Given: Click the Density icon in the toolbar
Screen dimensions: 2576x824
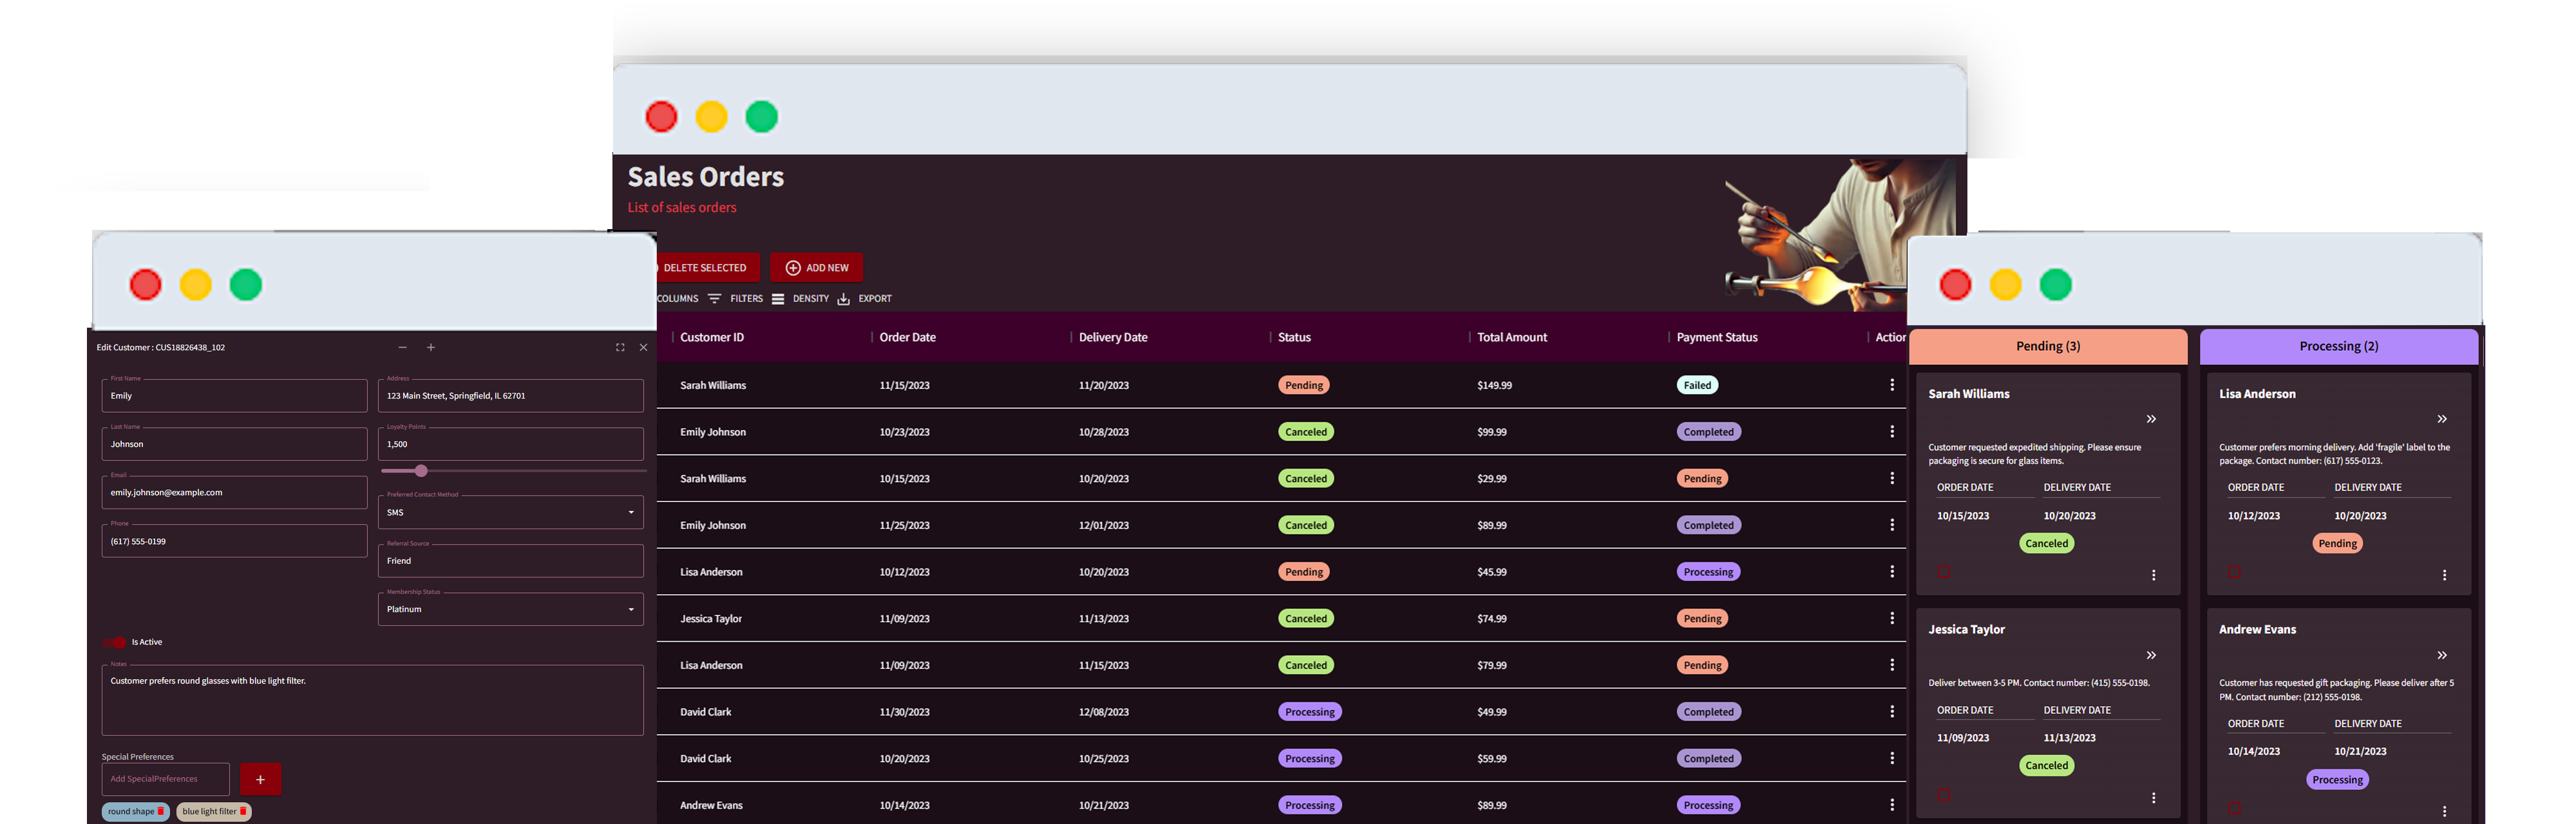Looking at the screenshot, I should pos(779,298).
